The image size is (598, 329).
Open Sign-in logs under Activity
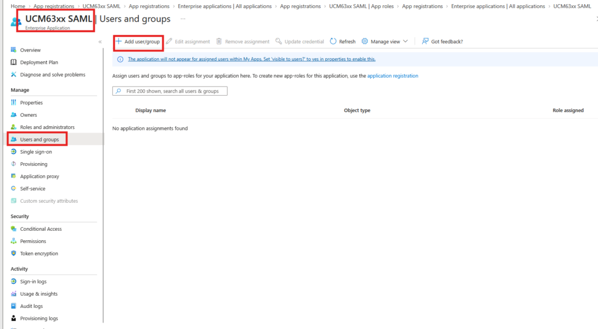point(33,282)
